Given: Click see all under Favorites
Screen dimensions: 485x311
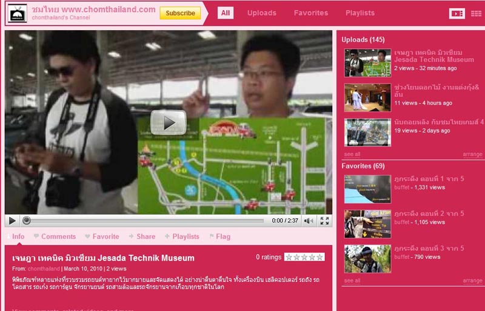Looking at the screenshot, I should (352, 281).
